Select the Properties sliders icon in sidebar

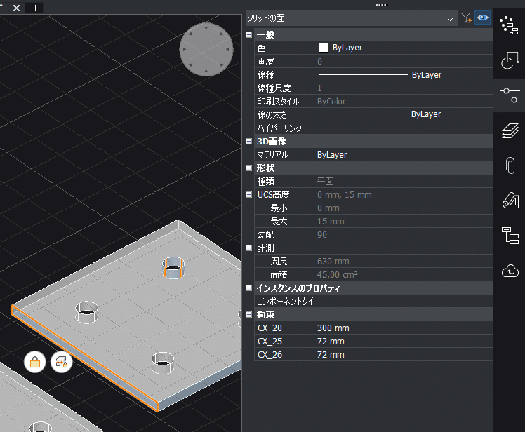click(x=510, y=95)
